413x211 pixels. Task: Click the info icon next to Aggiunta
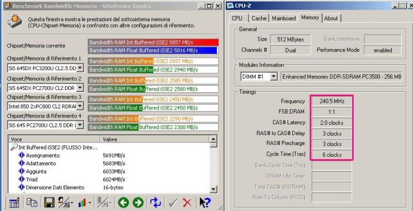tap(22, 171)
